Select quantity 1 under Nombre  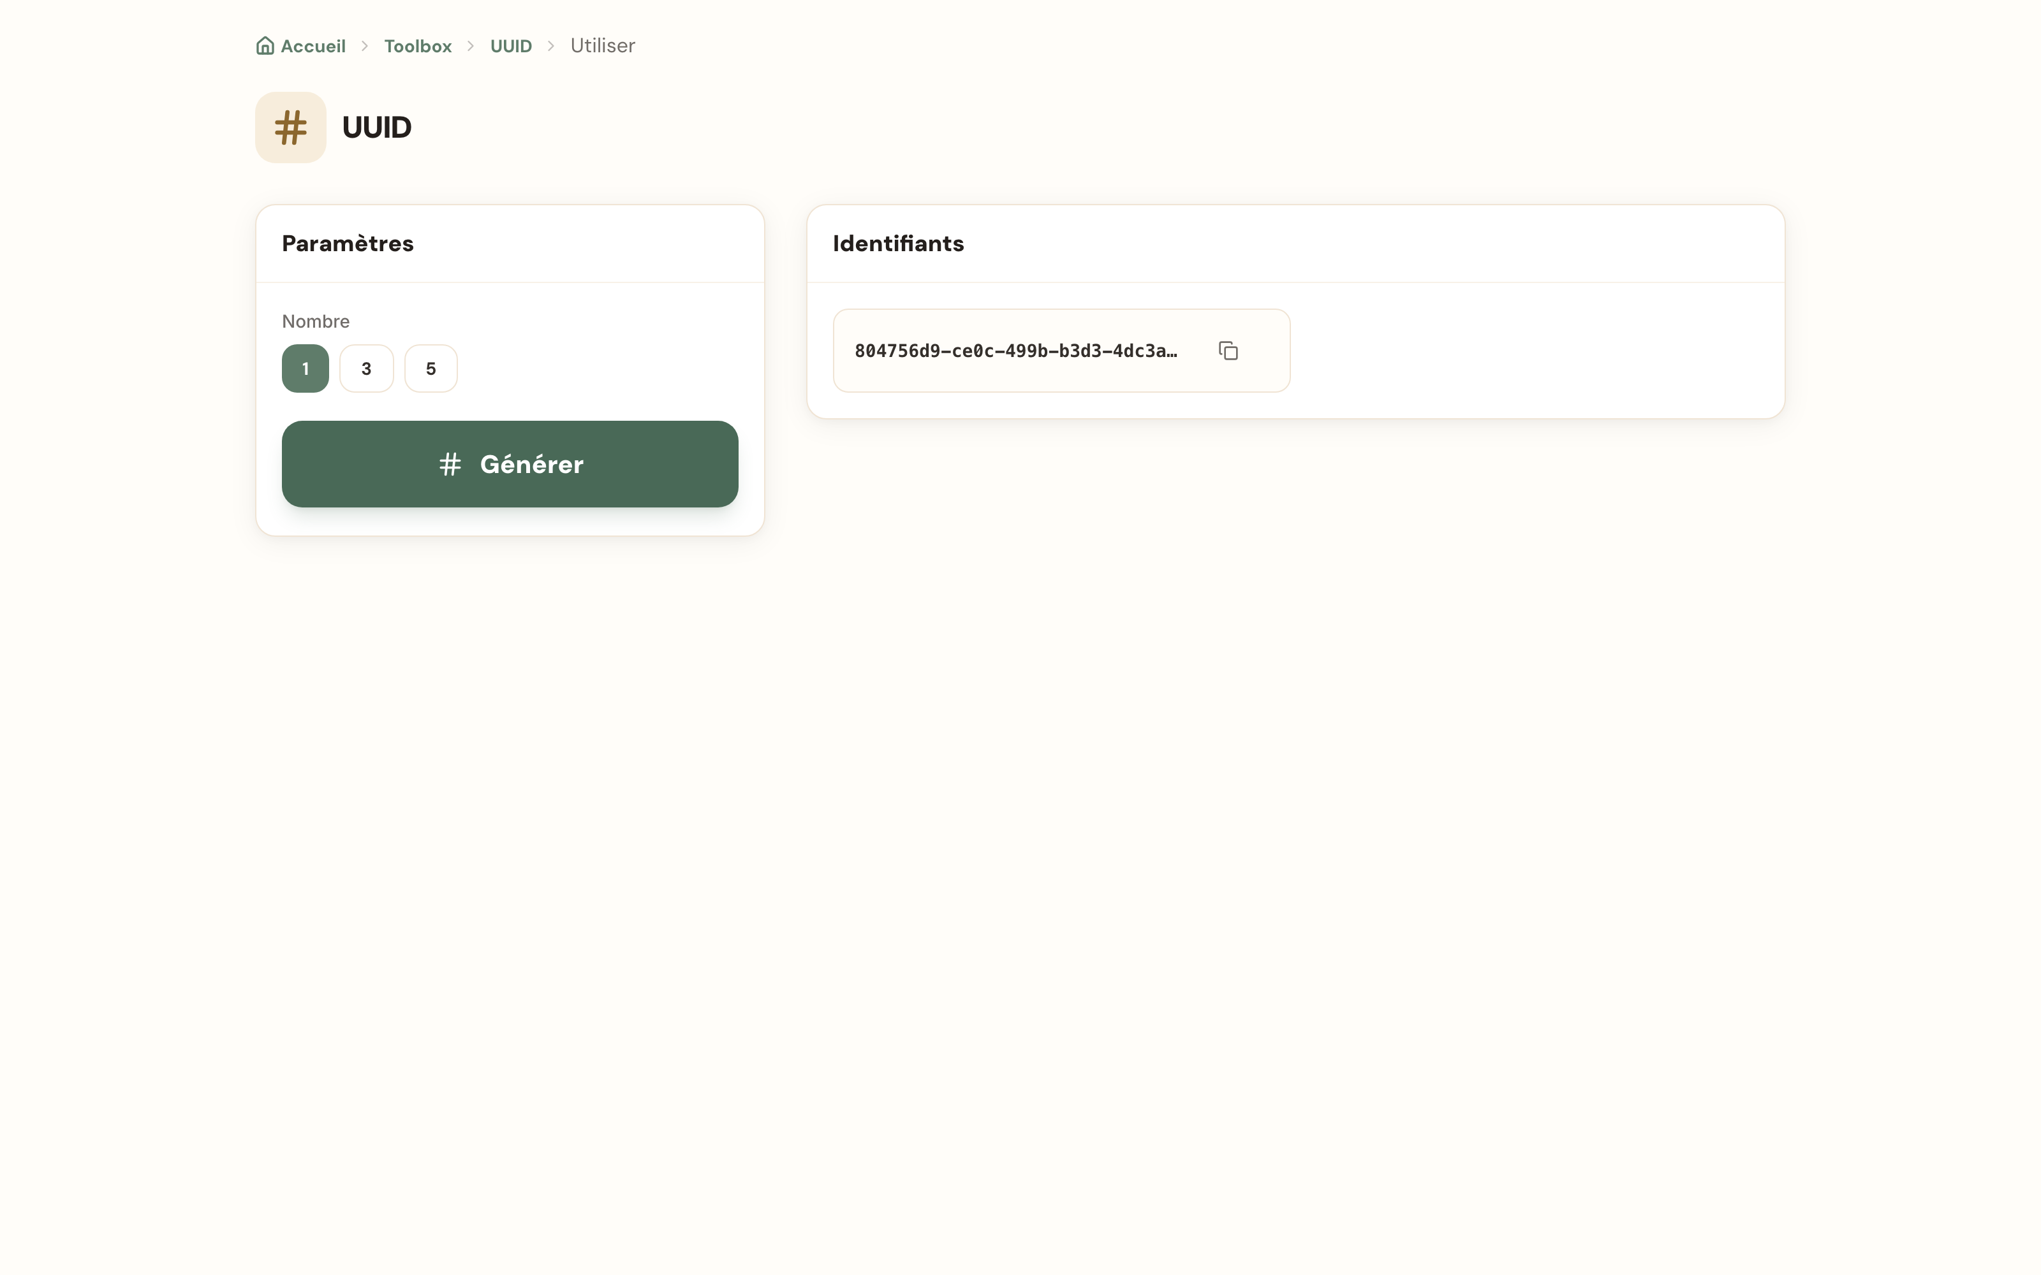click(306, 368)
